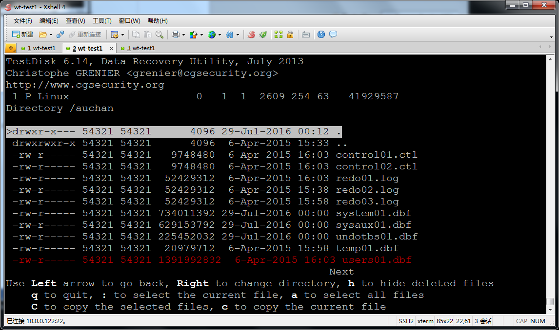Click the temp01.dbf file row
This screenshot has height=330, width=559.
[x=205, y=249]
